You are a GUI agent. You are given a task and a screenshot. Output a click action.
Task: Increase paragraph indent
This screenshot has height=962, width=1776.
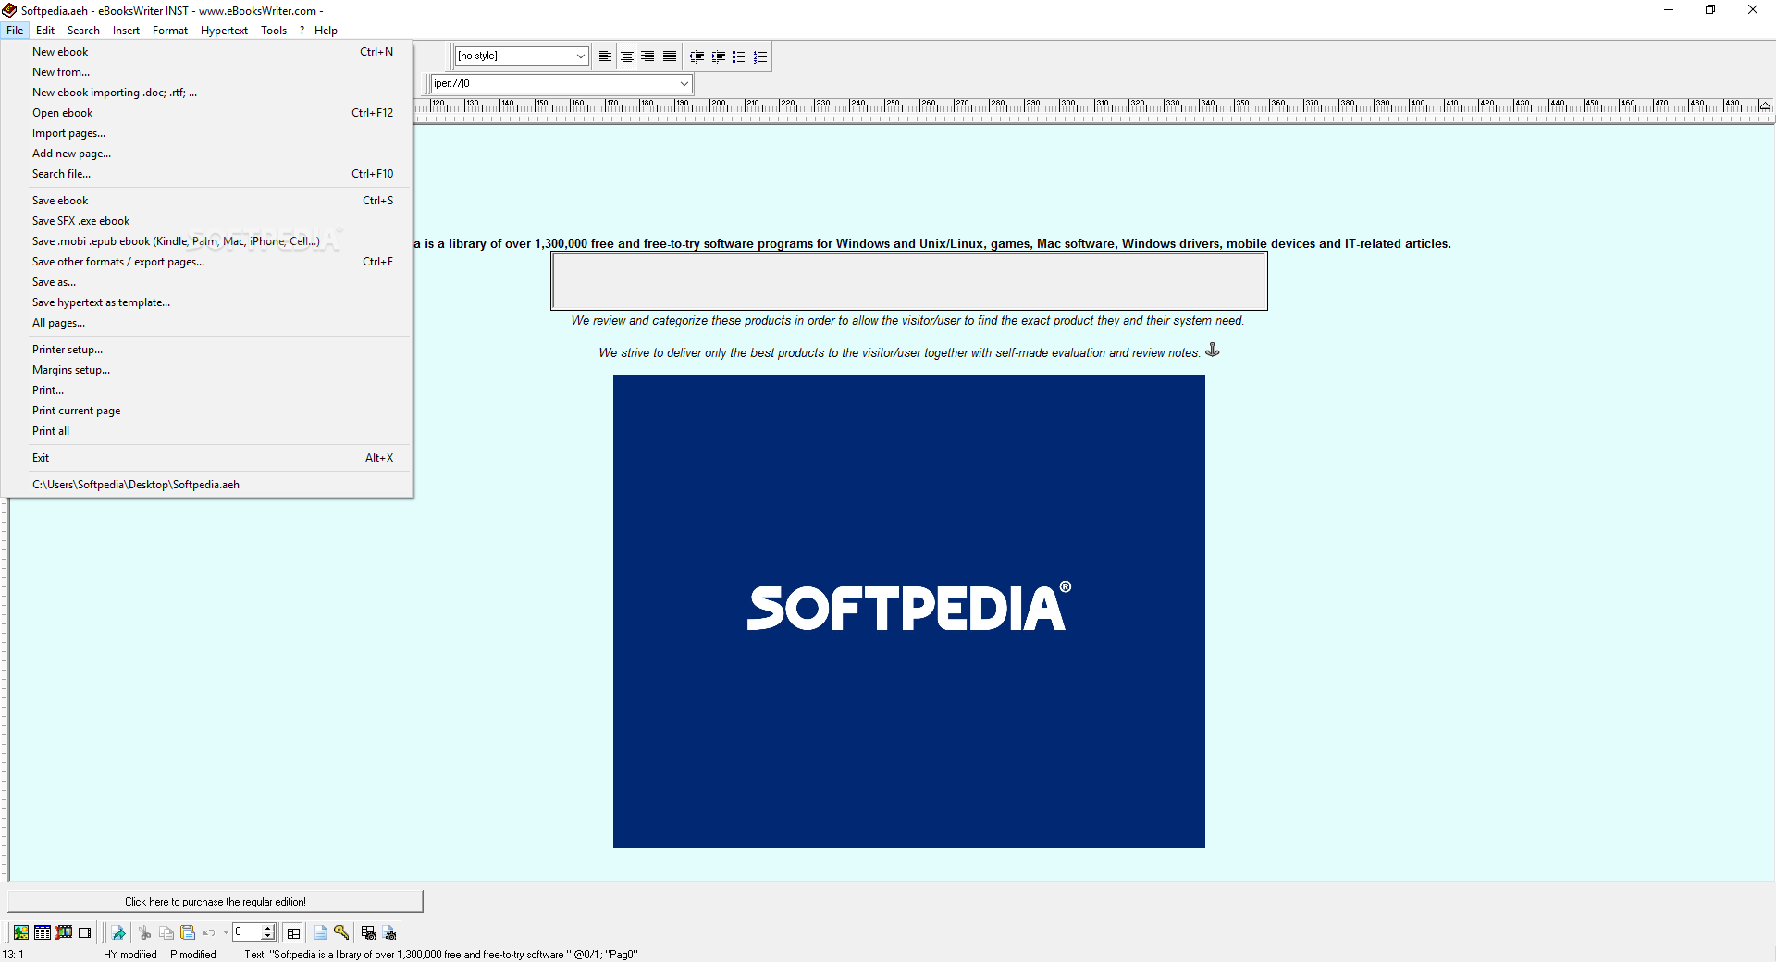718,56
